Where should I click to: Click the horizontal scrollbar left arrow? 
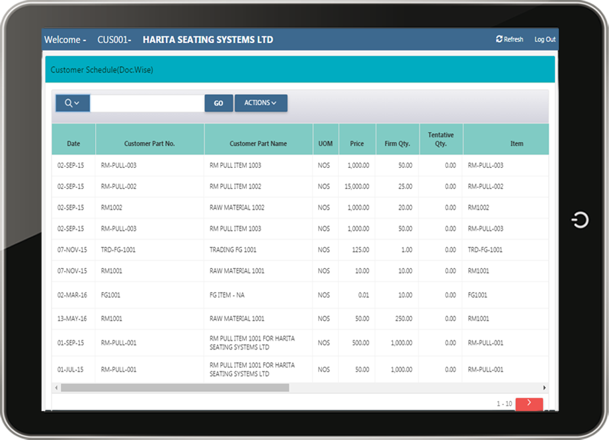click(57, 388)
